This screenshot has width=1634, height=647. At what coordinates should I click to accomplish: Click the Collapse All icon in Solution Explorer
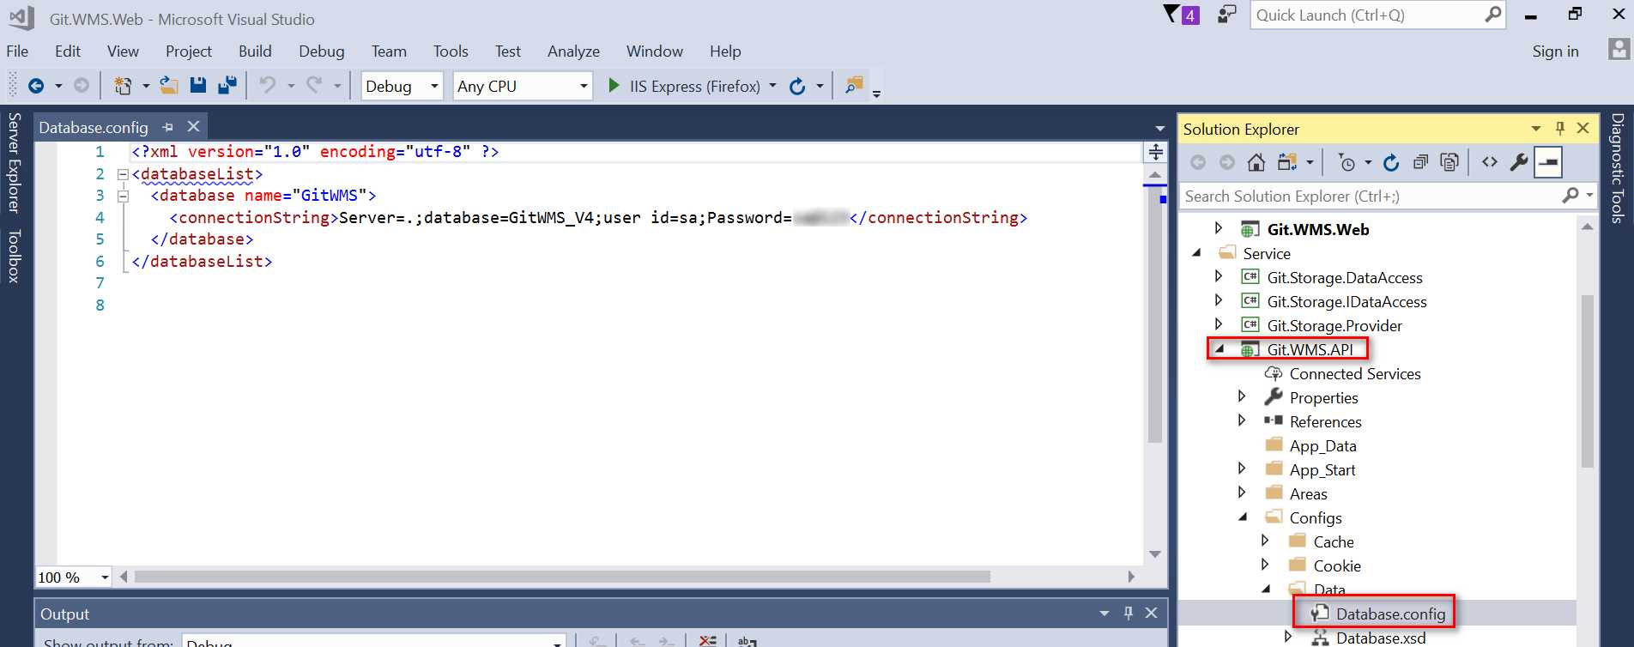1420,162
